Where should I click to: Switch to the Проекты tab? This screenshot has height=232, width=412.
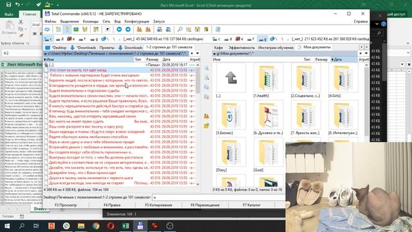107,48
